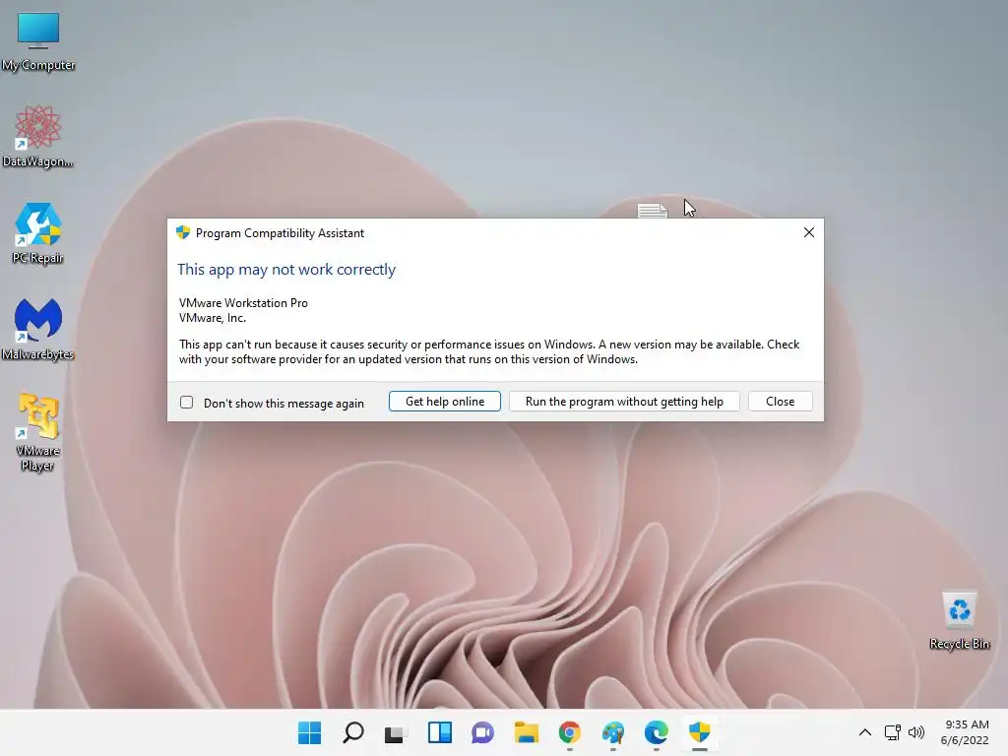This screenshot has height=756, width=1008.
Task: Launch PC Repair shortcut on desktop
Action: point(38,232)
